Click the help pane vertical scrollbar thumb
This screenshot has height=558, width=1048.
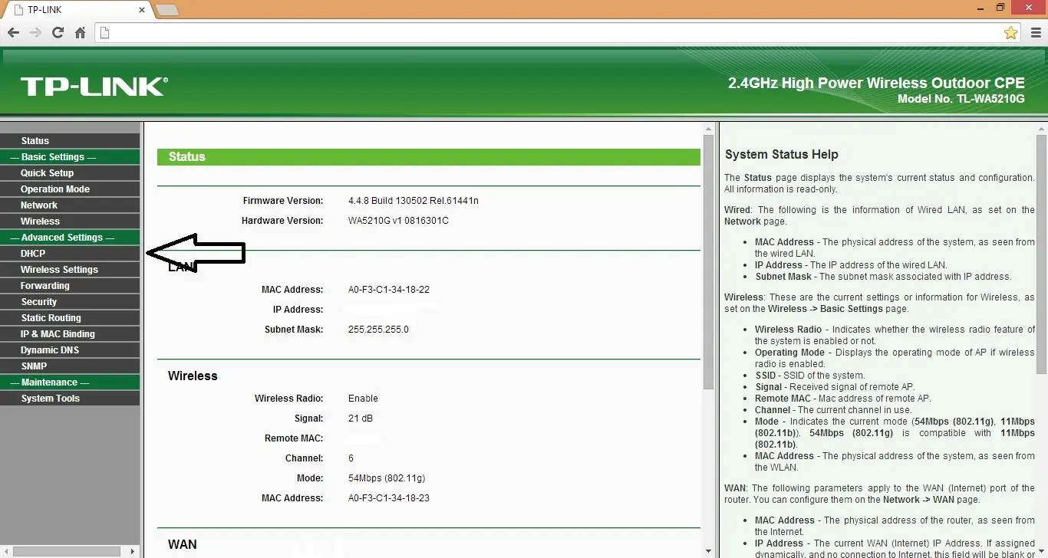(x=1041, y=253)
